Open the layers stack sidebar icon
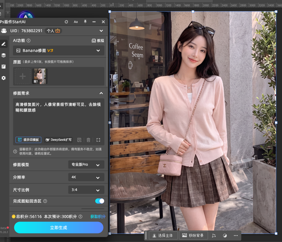Image resolution: width=282 pixels, height=242 pixels. (x=4, y=55)
